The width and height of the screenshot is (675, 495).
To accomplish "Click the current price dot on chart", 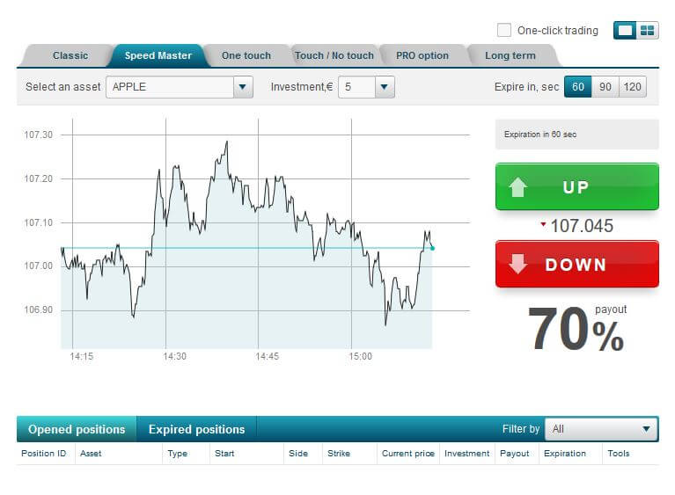I will pos(432,248).
